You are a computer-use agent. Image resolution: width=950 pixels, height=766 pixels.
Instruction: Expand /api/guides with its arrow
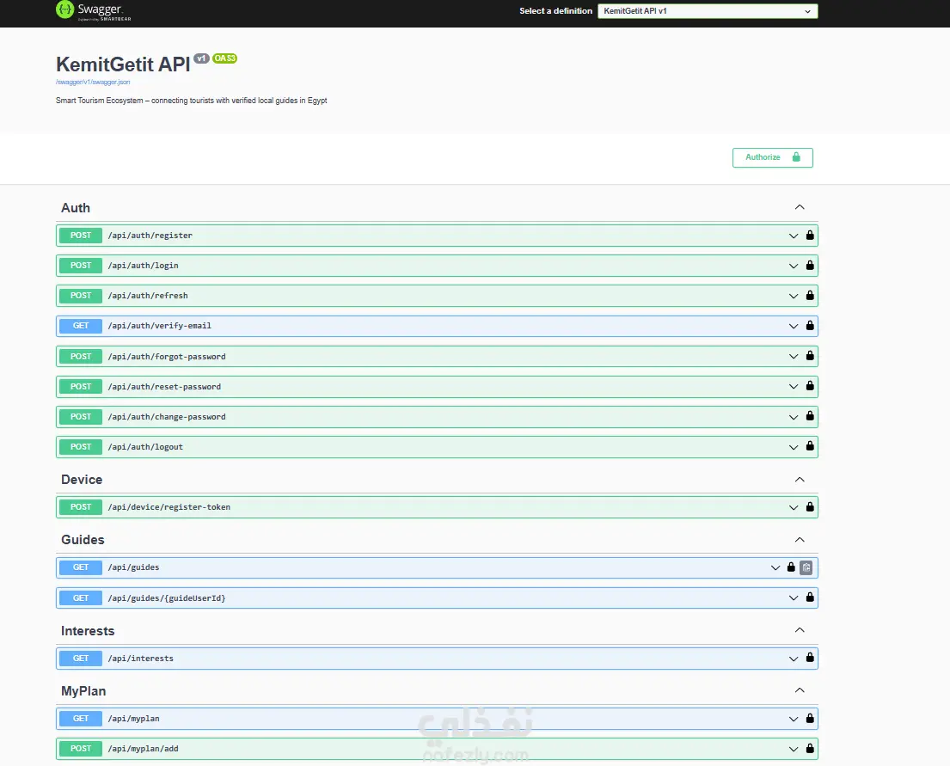coord(775,567)
